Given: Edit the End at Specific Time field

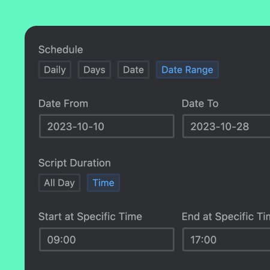Looking at the screenshot, I should [226, 239].
